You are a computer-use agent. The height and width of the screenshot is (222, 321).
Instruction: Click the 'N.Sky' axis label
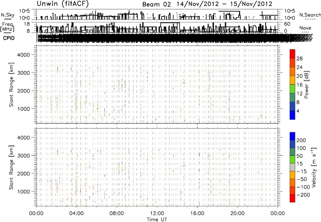(x=8, y=15)
